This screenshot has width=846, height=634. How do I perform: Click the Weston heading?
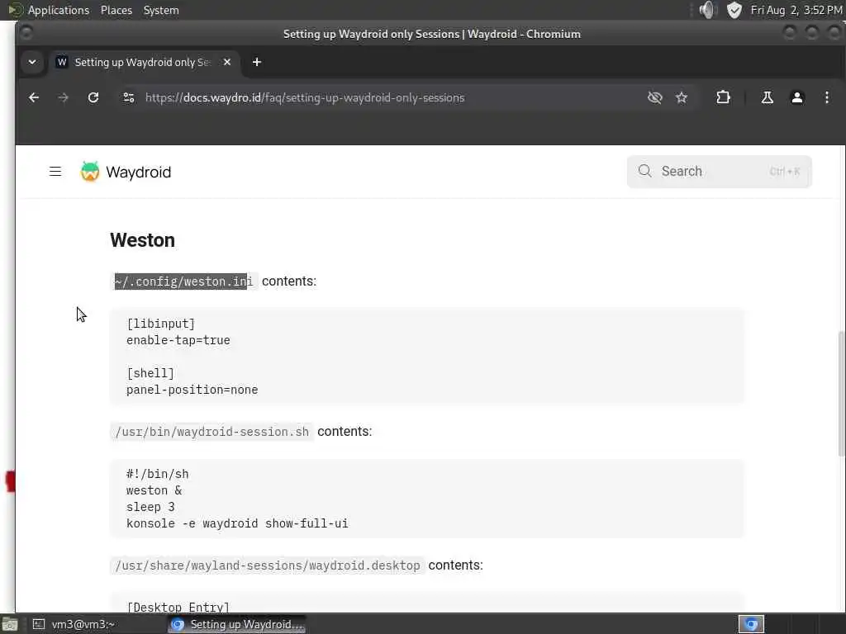click(142, 240)
